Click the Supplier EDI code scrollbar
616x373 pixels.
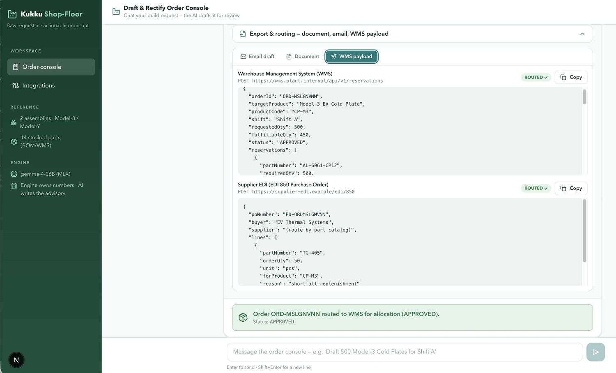pyautogui.click(x=584, y=230)
